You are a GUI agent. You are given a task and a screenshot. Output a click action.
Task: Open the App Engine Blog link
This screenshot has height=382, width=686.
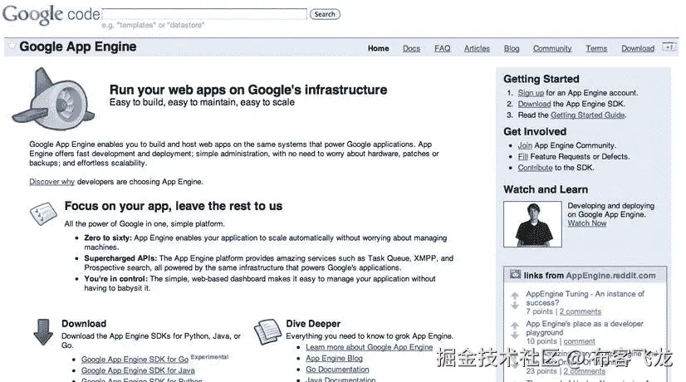(x=334, y=358)
